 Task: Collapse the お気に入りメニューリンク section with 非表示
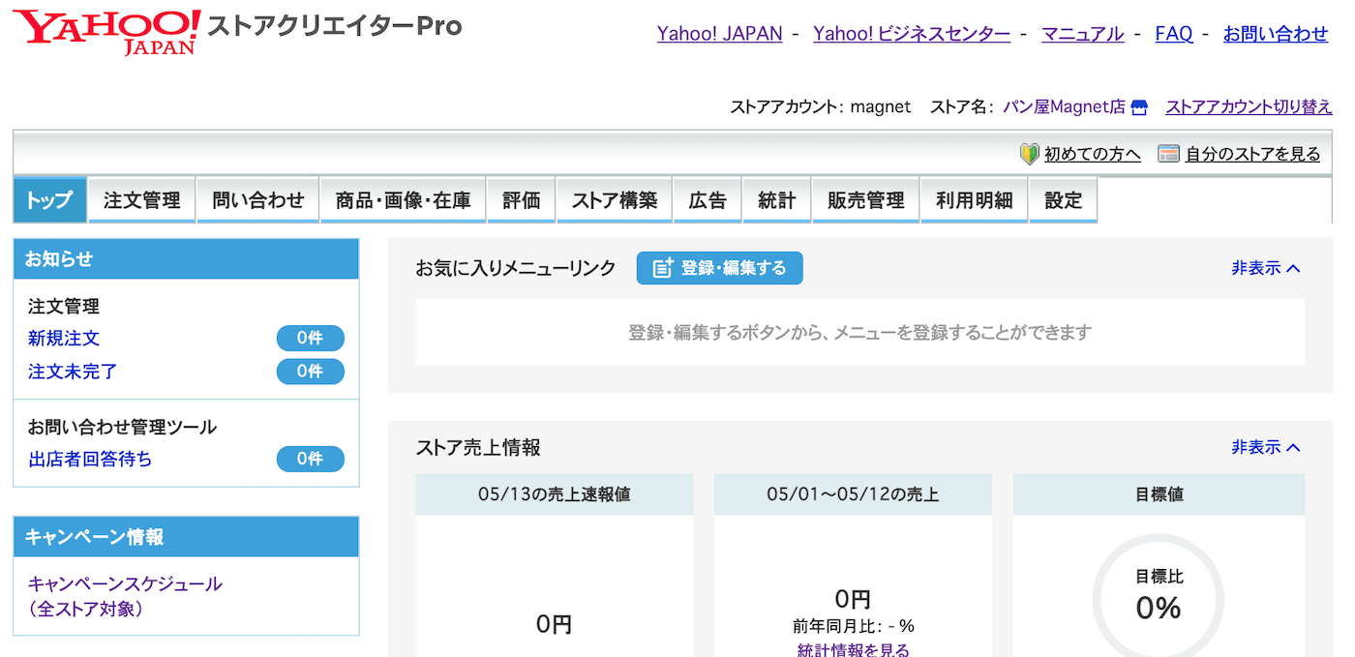click(x=1266, y=268)
